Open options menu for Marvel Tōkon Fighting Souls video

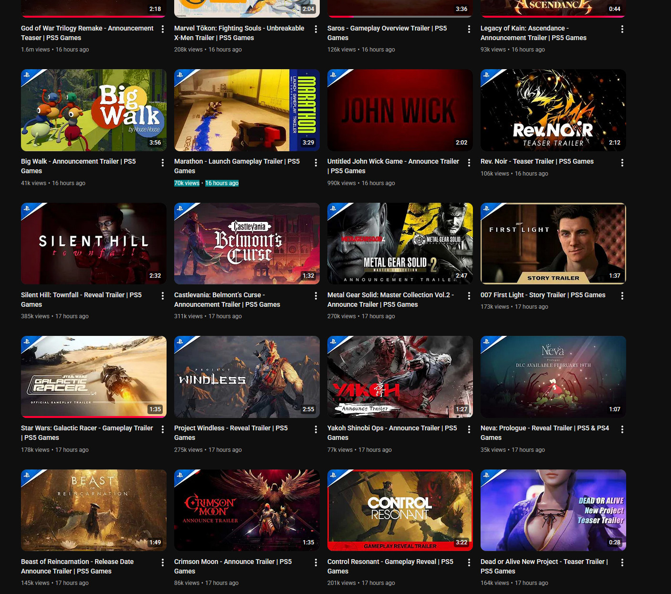click(x=316, y=29)
